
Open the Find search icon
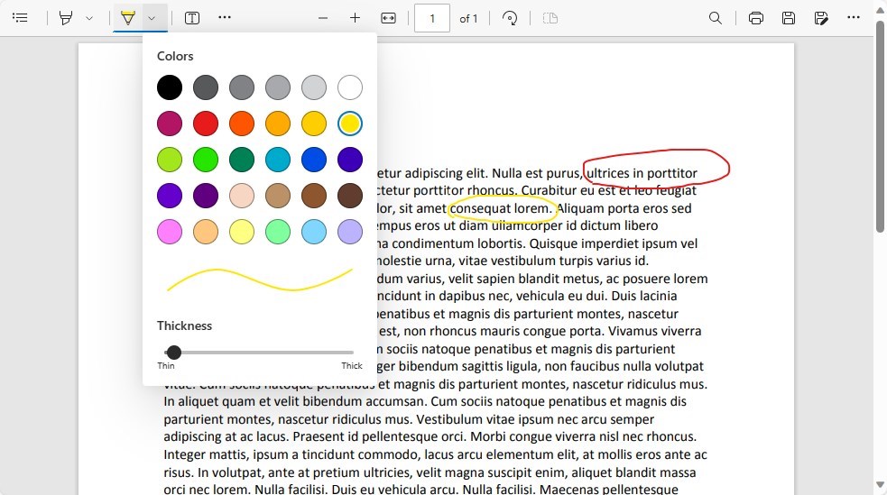coord(716,18)
